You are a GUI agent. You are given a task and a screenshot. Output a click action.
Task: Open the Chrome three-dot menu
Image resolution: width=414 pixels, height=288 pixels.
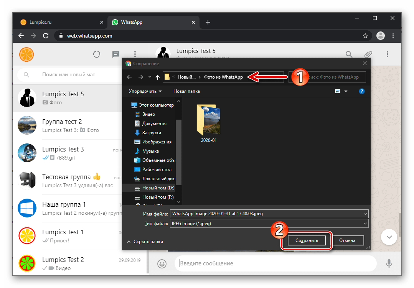[x=393, y=36]
